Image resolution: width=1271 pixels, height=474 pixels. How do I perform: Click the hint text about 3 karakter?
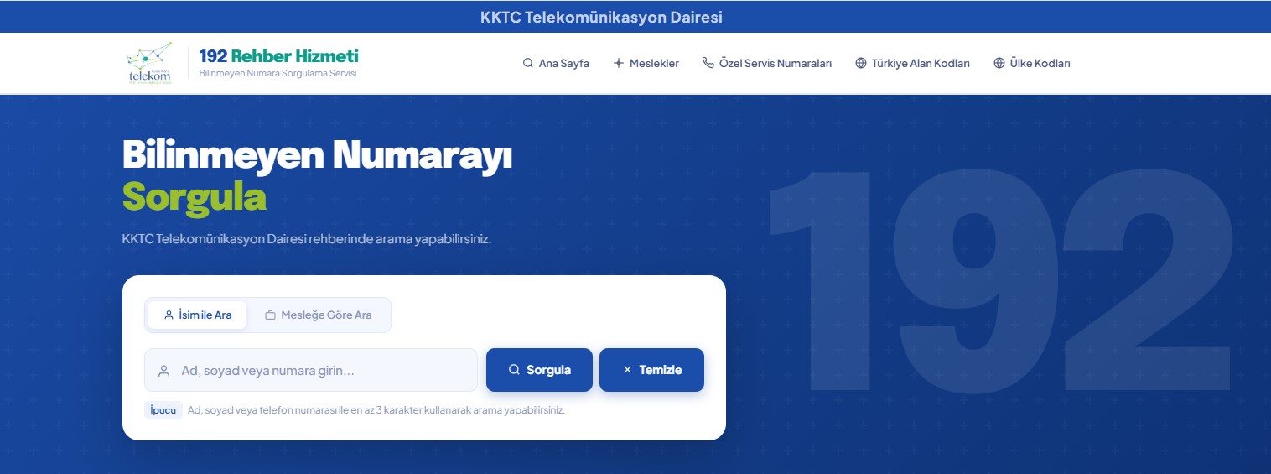click(x=376, y=411)
